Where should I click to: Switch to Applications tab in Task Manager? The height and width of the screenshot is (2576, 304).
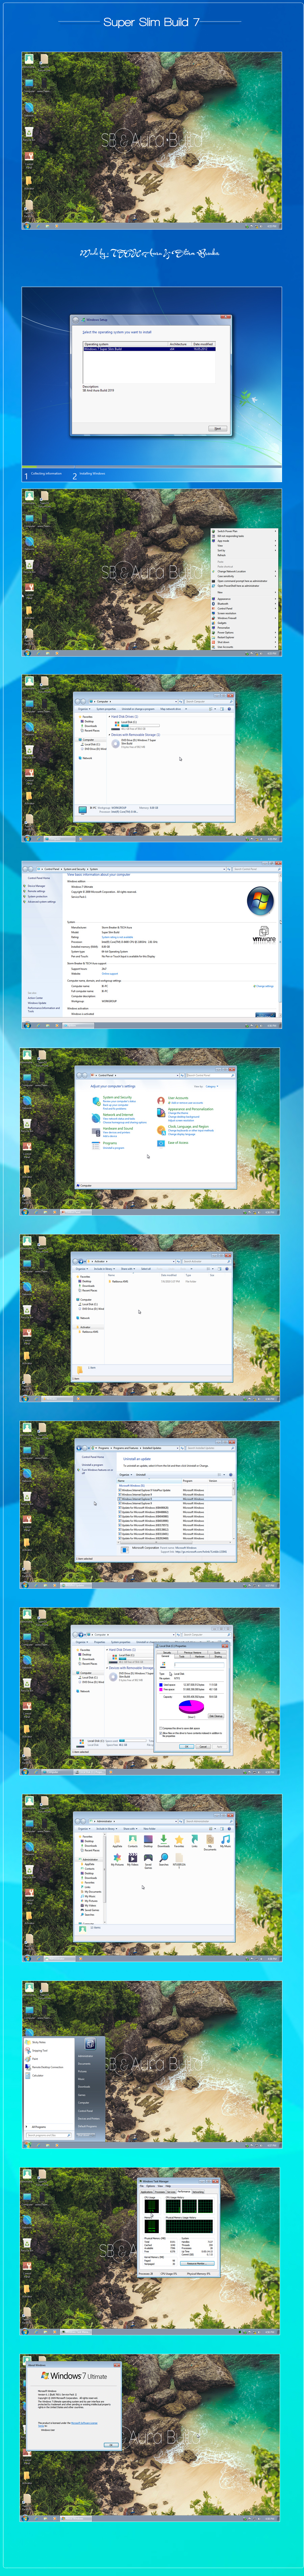147,2192
